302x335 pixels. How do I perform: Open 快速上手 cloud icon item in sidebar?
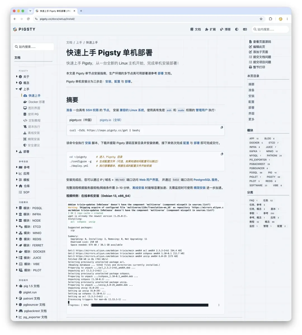32,95
